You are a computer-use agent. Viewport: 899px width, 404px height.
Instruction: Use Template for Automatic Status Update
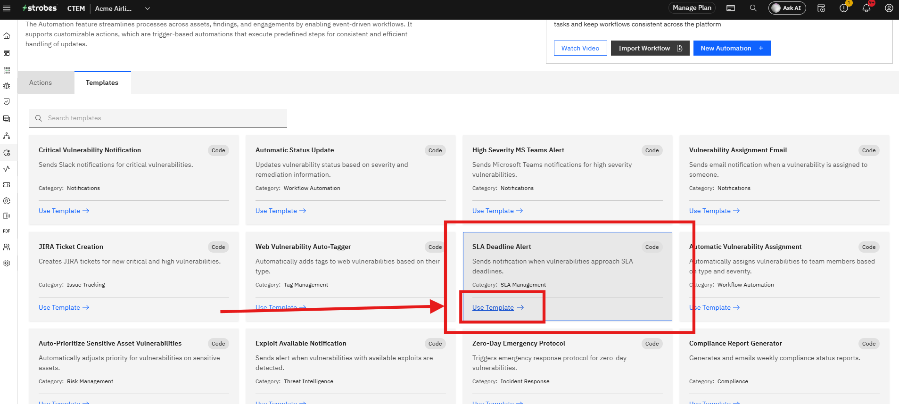(281, 211)
